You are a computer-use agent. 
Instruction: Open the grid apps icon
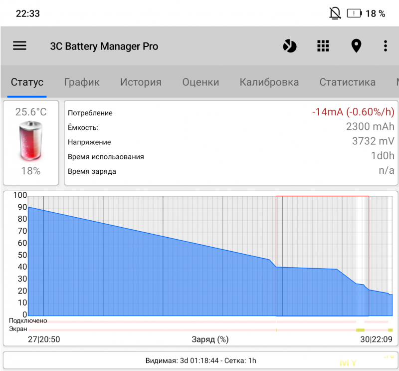click(323, 46)
